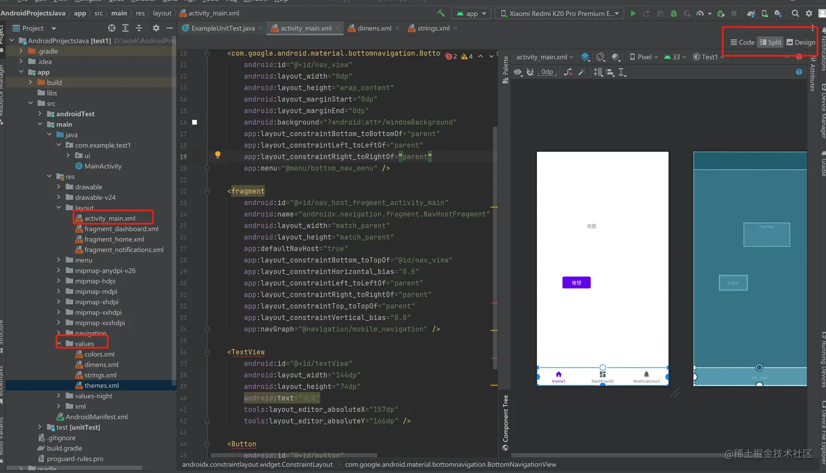Click the 0dp default margins field
826x473 pixels.
pos(547,72)
